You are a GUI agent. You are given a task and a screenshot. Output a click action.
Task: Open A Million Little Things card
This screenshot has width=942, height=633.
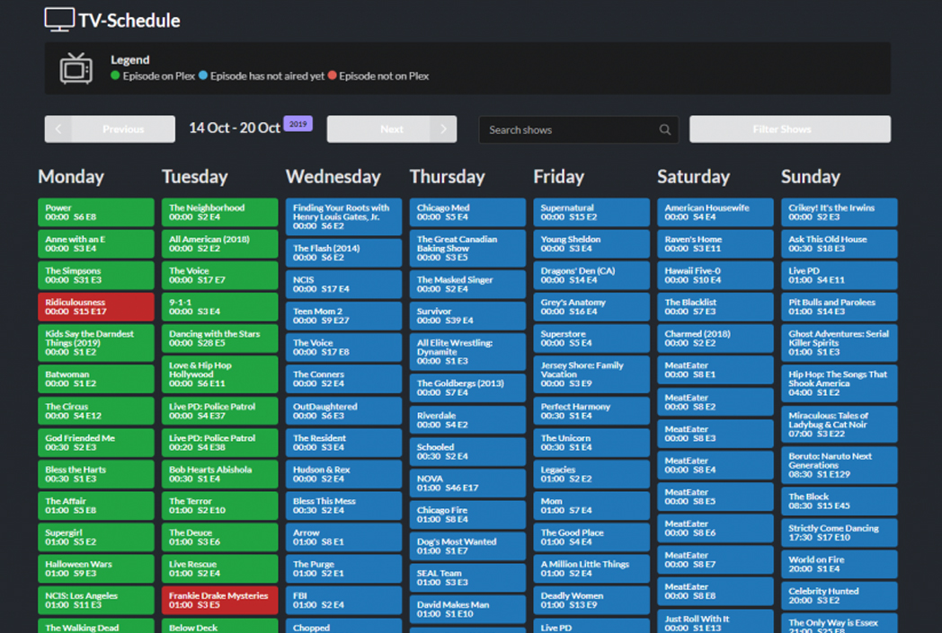tap(591, 568)
